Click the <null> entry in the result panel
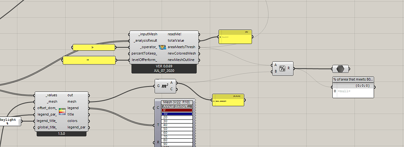This screenshot has height=147, width=404. pos(344,91)
